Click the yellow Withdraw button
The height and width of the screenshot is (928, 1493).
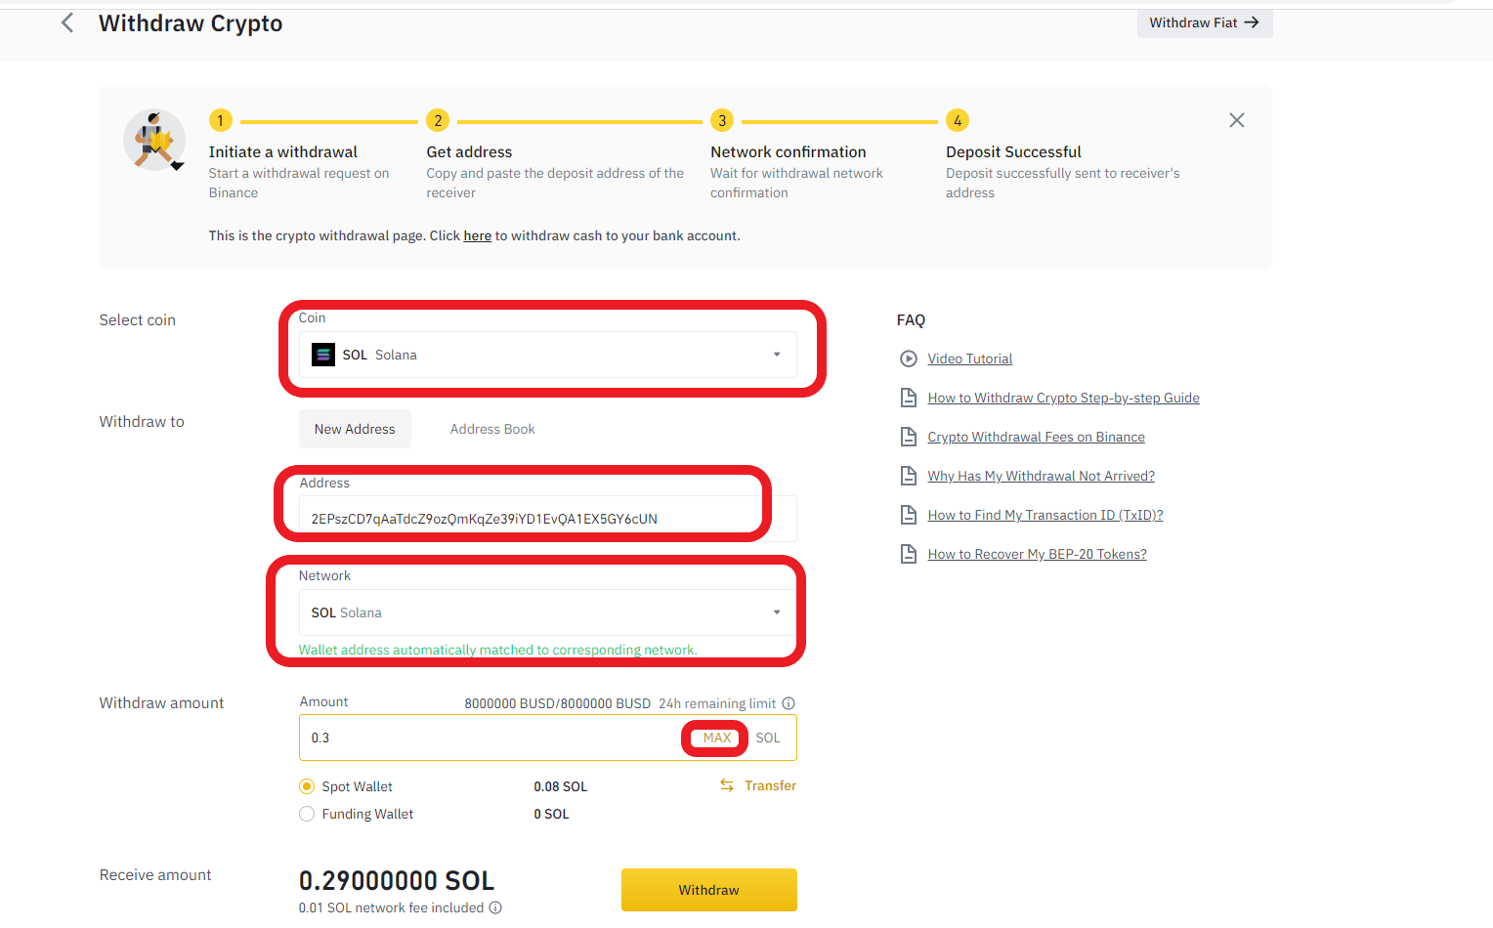[708, 890]
